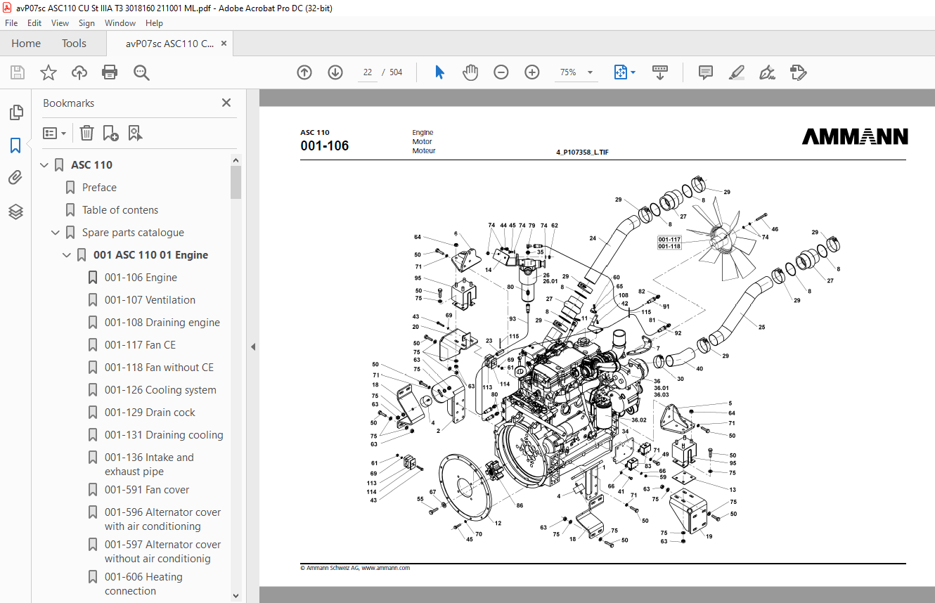Image resolution: width=935 pixels, height=603 pixels.
Task: Open 001-596 Alternator cover with air conditioning
Action: [x=162, y=519]
